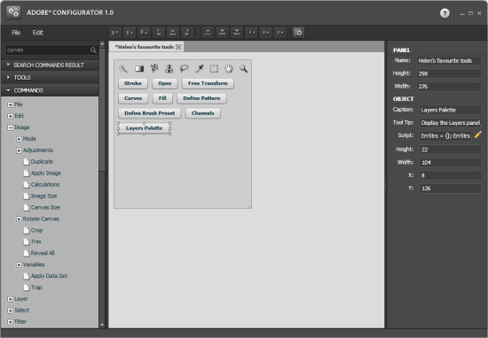Click the Zoom magnifier tool icon

click(243, 69)
